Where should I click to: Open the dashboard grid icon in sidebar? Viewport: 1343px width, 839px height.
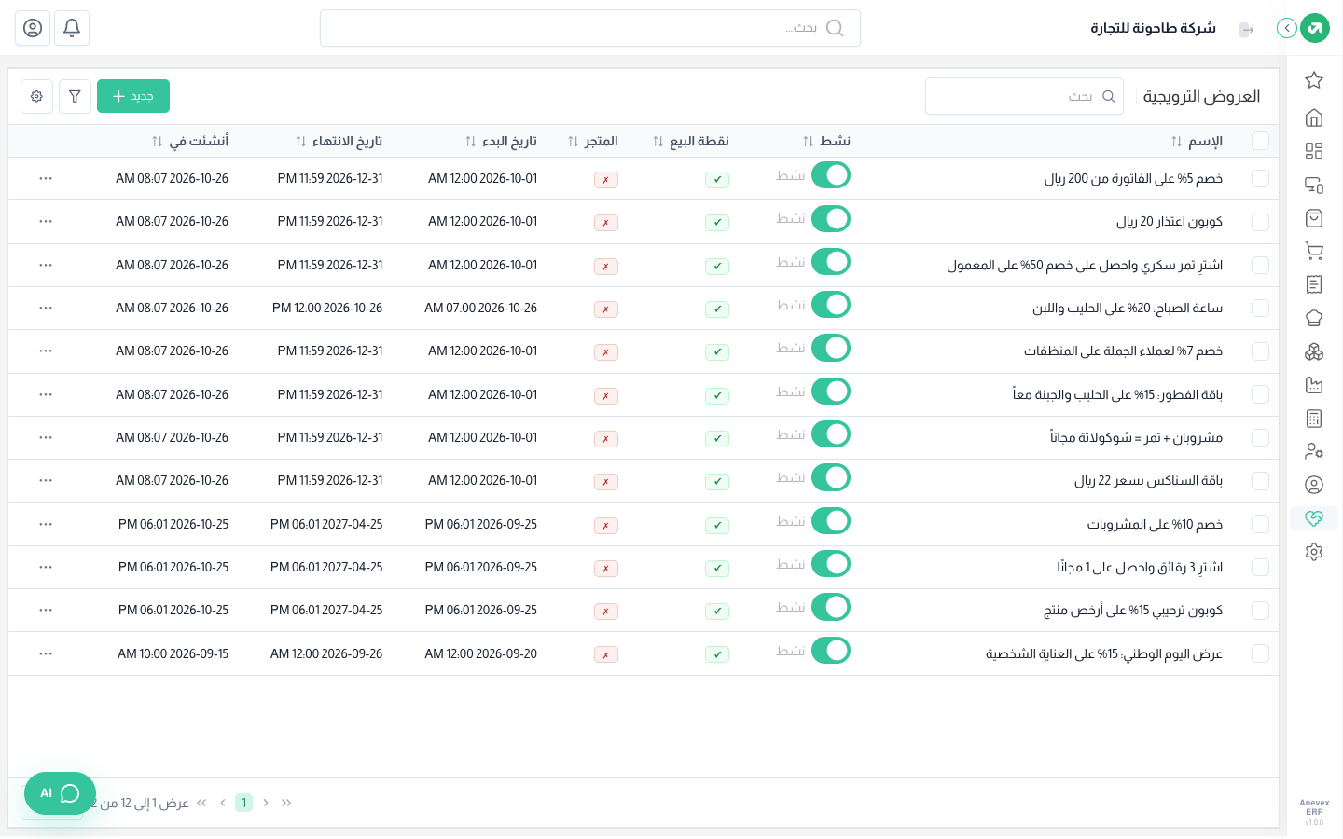(x=1314, y=151)
